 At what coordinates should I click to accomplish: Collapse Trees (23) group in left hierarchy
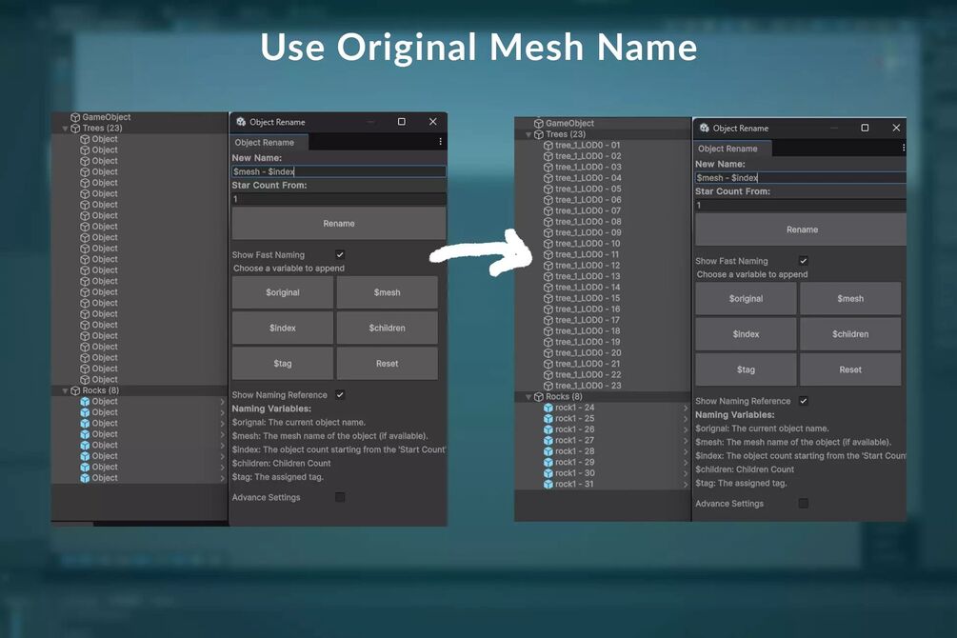[x=65, y=129]
